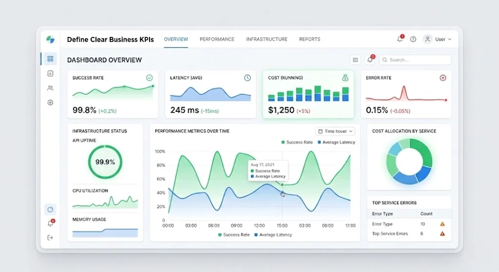Toggle Average Latency in top chart legend
The width and height of the screenshot is (499, 272).
point(336,143)
